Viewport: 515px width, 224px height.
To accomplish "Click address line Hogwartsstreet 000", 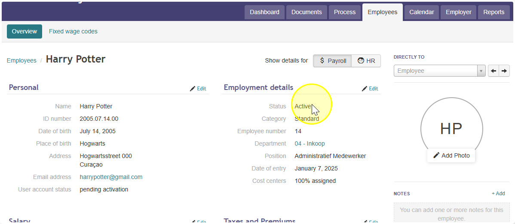I will coord(106,156).
